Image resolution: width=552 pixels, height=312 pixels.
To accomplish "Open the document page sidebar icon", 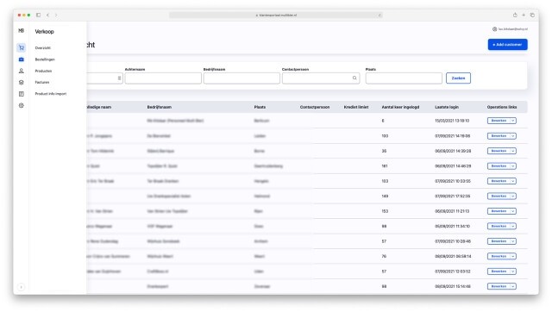I will (x=21, y=94).
